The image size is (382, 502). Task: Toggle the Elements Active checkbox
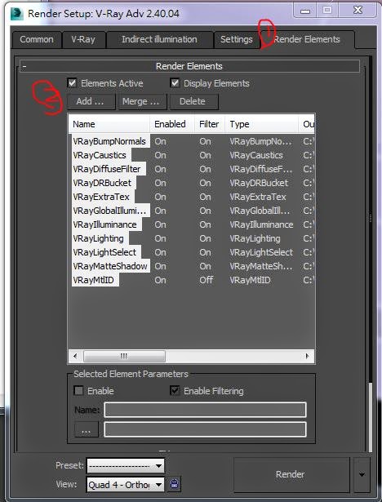73,83
